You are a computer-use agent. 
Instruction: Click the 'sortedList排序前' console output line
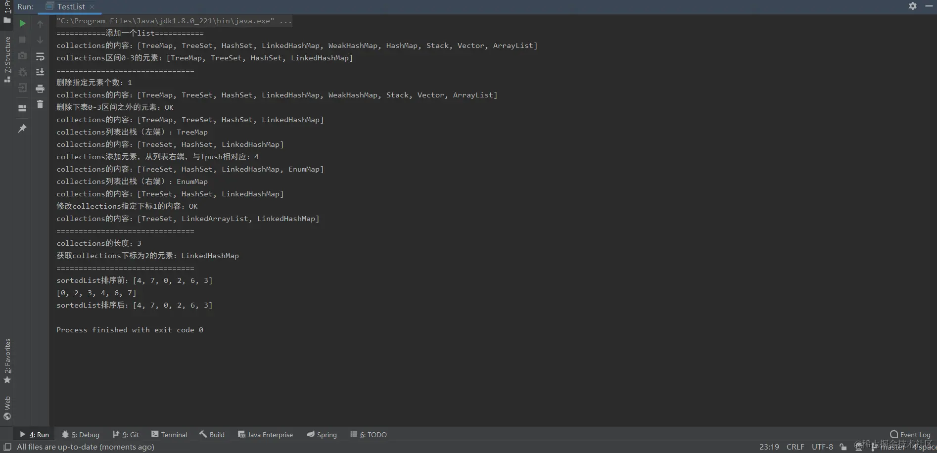point(135,280)
